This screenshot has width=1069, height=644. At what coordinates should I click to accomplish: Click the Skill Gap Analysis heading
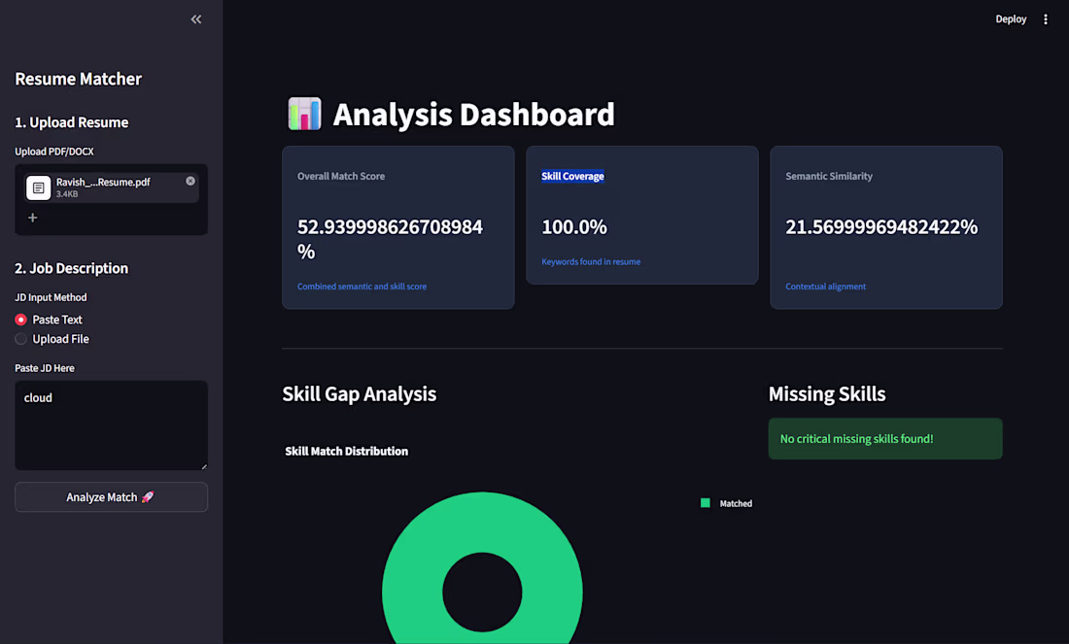tap(360, 394)
